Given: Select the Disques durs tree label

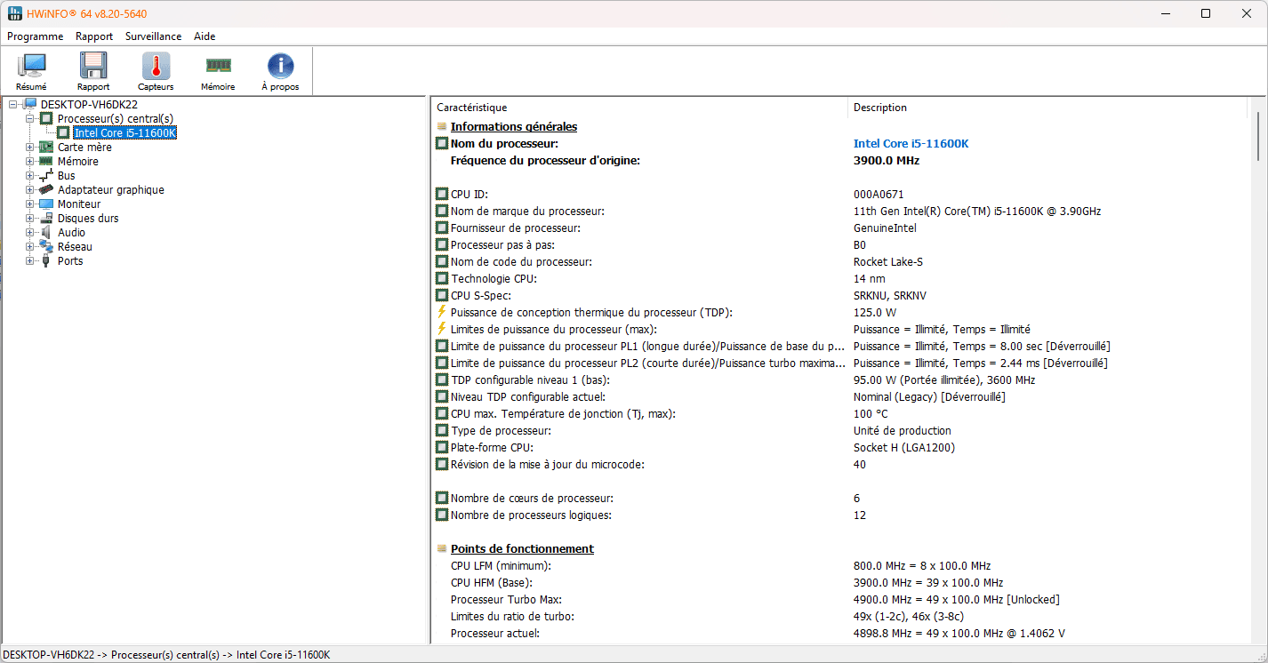Looking at the screenshot, I should tap(88, 219).
